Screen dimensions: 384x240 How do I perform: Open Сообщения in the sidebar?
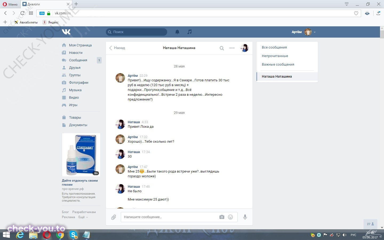click(x=78, y=60)
